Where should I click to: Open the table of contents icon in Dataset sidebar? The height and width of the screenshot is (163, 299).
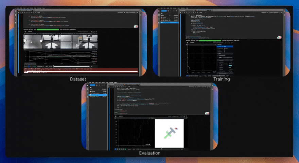15,19
